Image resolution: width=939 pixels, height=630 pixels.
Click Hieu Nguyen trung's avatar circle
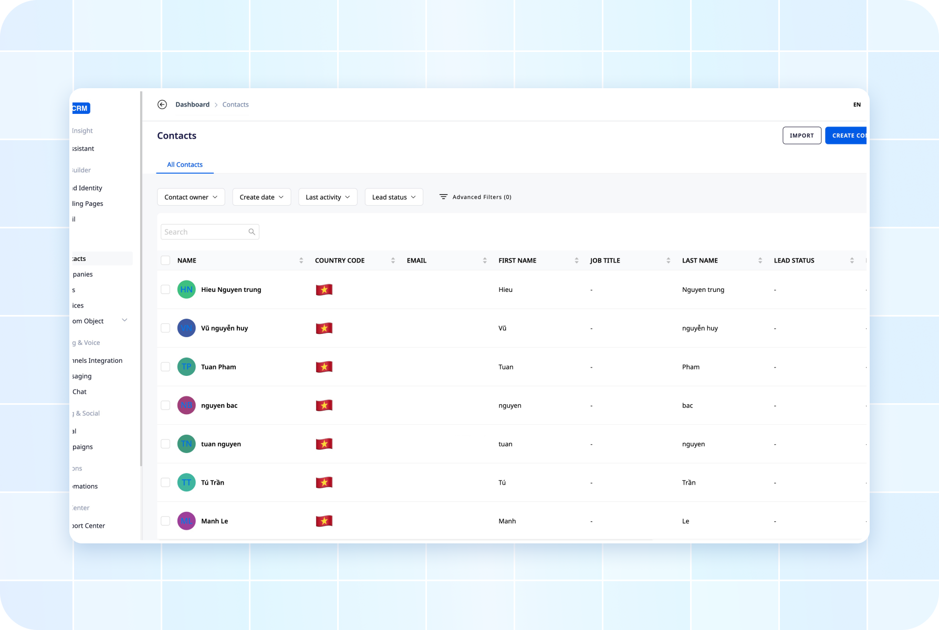pos(186,289)
